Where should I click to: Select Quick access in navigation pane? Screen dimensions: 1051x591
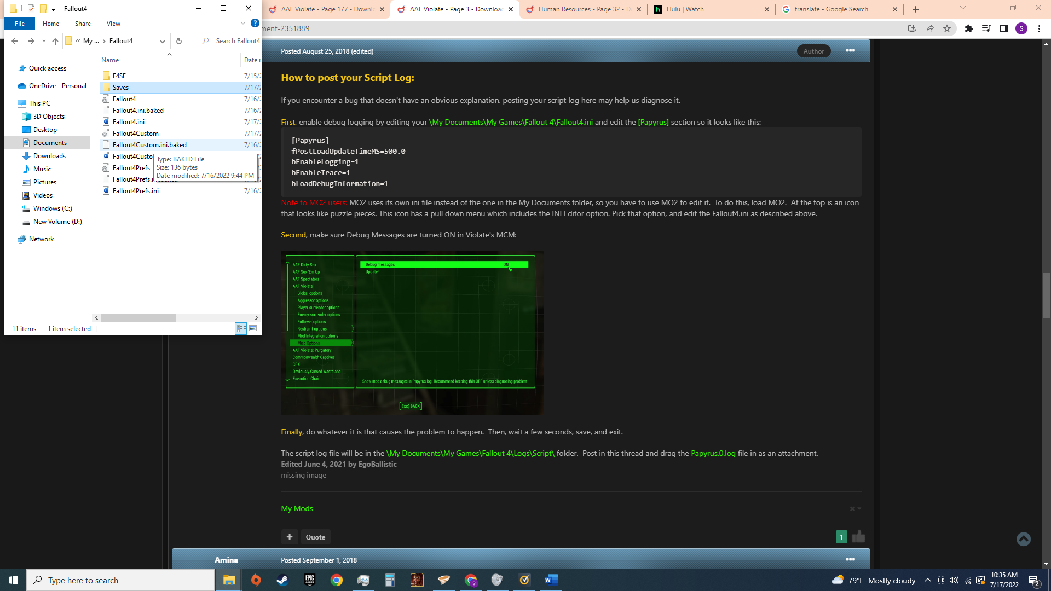point(47,68)
